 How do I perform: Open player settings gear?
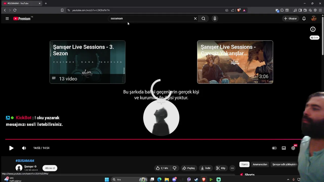[x=293, y=148]
